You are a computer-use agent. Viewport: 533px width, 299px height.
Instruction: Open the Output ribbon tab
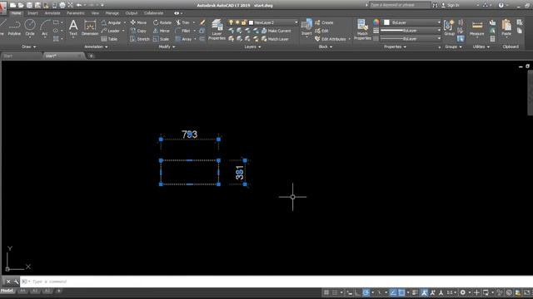132,13
